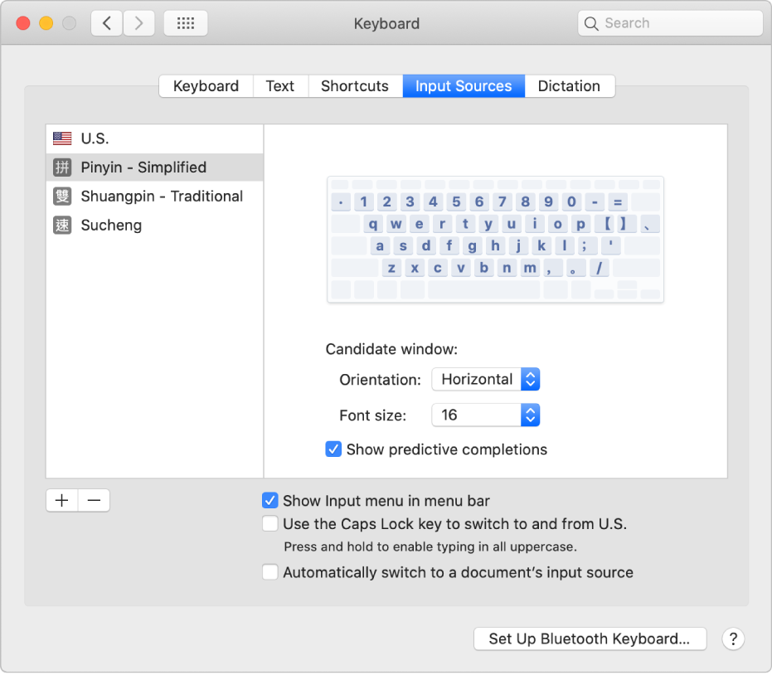Go back with the left chevron button

106,23
